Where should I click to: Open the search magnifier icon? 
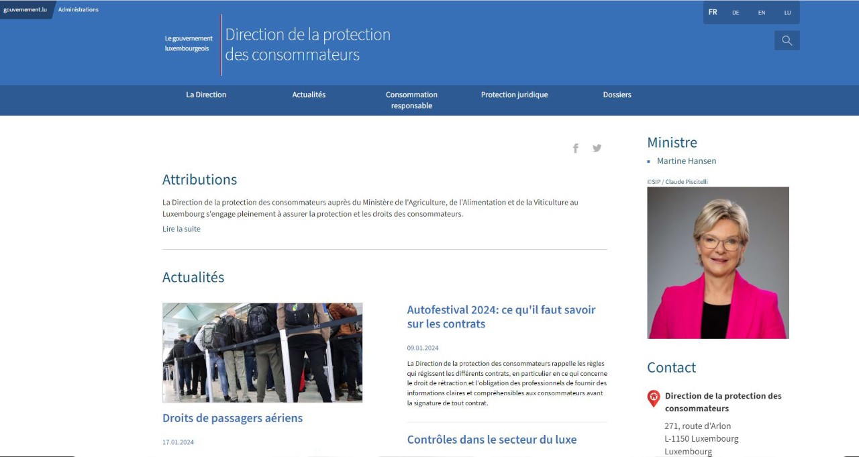click(787, 40)
